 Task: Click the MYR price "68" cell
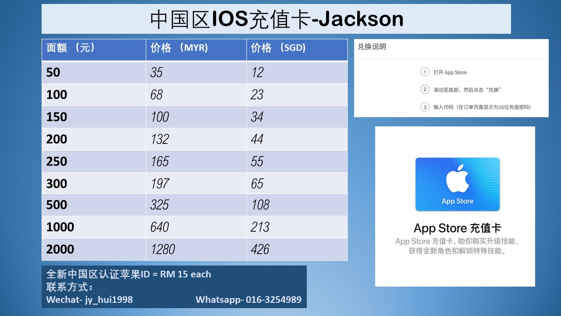point(196,94)
